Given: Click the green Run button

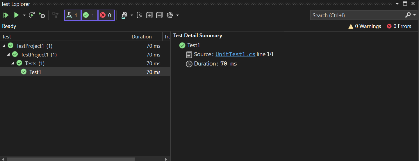Looking at the screenshot, I should point(17,15).
